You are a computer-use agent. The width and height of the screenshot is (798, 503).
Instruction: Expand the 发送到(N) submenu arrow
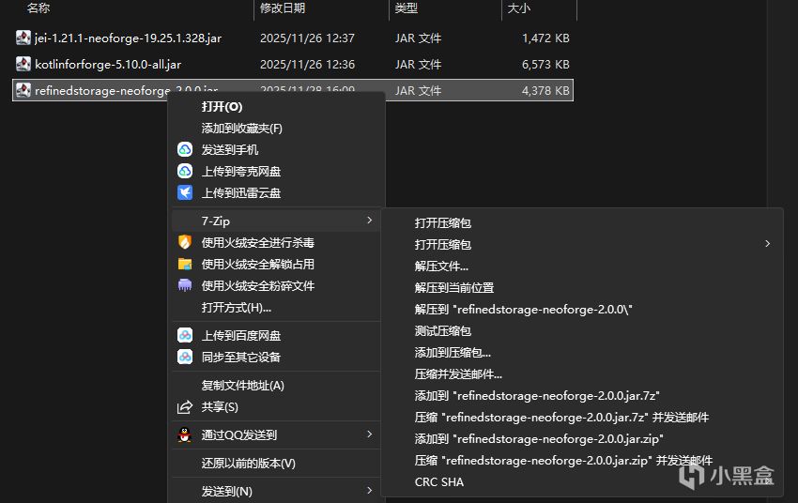coord(370,490)
